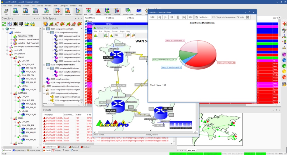Open the Filters tab
This screenshot has height=155, width=287.
74,151
